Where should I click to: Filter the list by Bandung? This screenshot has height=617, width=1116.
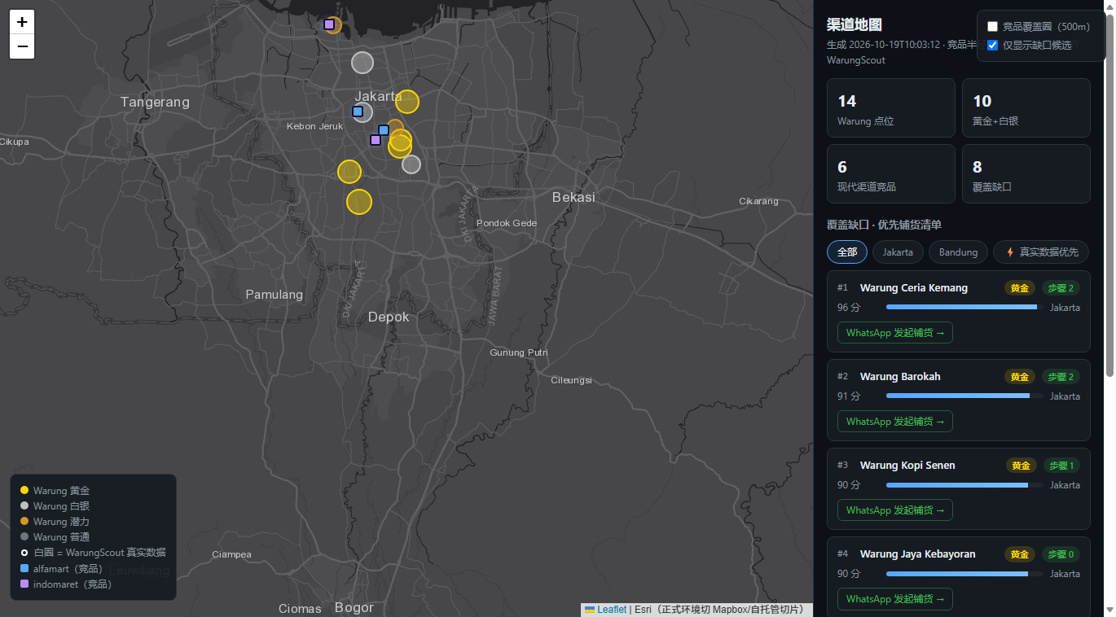coord(958,252)
